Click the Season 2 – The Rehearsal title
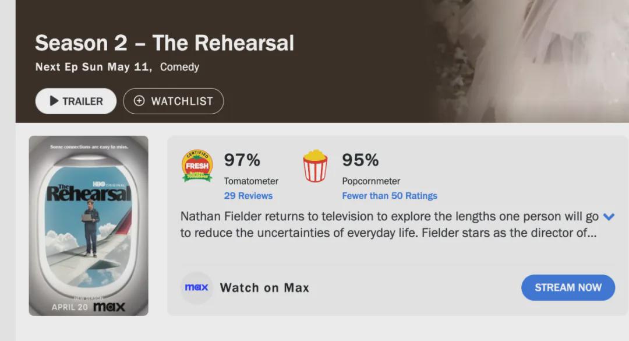Image resolution: width=629 pixels, height=341 pixels. pos(164,43)
